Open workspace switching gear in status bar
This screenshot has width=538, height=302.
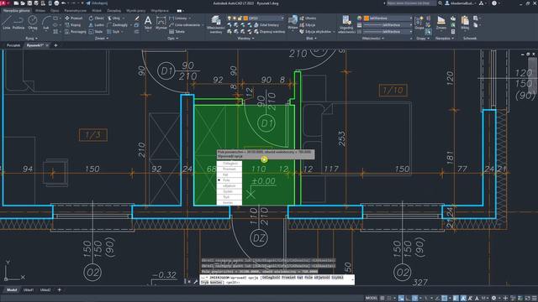click(x=493, y=299)
